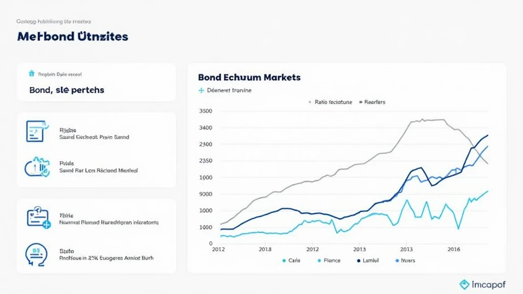
Task: Select the Nowmral Plumed item under Tfilrie
Action: tap(109, 223)
